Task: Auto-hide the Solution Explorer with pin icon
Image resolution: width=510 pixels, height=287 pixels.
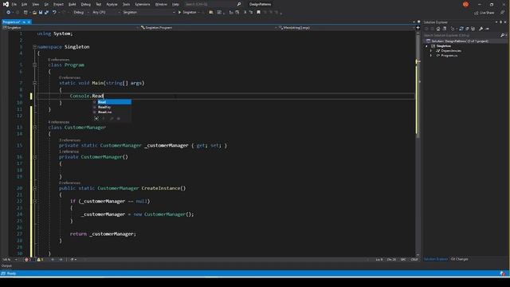Action: [x=501, y=22]
